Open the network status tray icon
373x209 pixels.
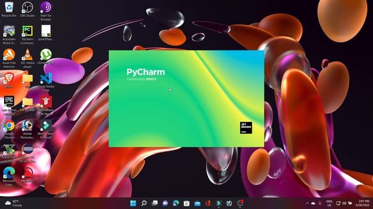pos(338,203)
